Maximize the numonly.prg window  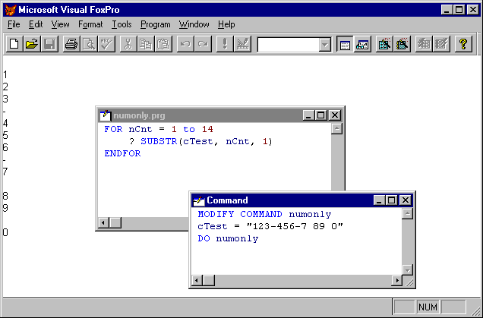click(x=321, y=115)
